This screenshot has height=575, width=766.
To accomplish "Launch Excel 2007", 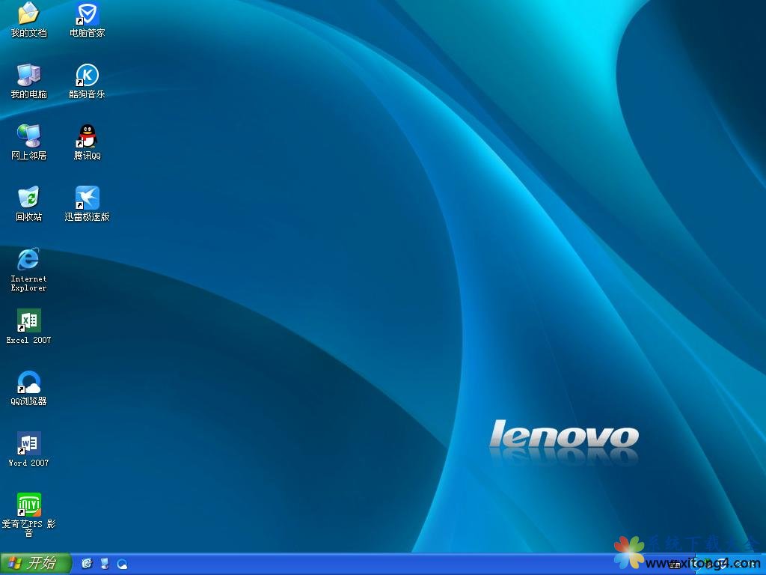I will (x=28, y=320).
